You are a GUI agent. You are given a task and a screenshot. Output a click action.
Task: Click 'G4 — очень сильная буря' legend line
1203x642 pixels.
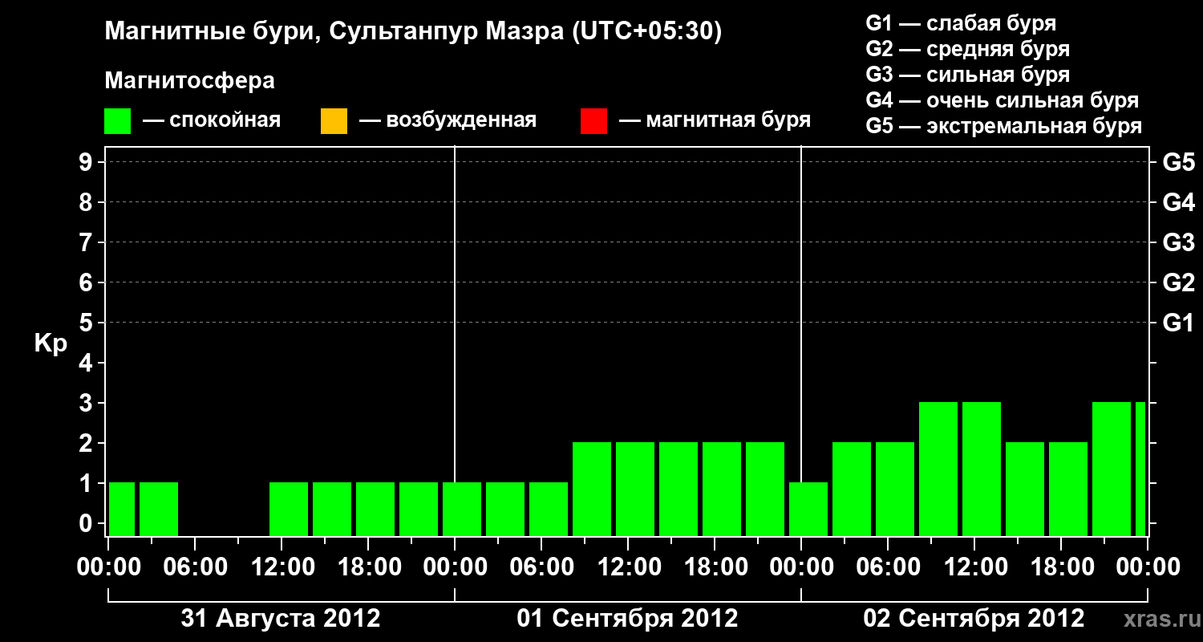(1003, 100)
